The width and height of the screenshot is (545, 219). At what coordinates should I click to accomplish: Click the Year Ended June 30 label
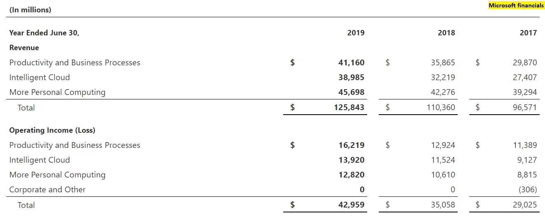[44, 33]
